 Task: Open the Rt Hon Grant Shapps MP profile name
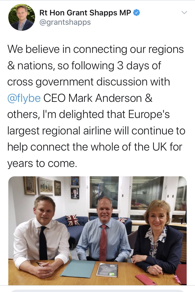[x=85, y=13]
